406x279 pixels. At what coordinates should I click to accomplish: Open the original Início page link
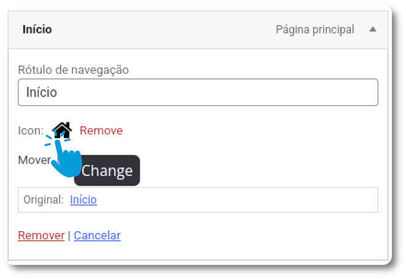(x=83, y=199)
